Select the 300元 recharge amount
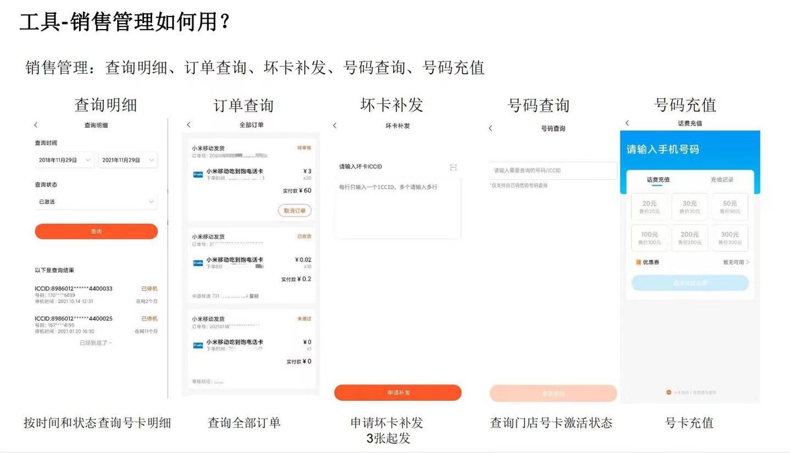The height and width of the screenshot is (453, 790). pos(730,238)
